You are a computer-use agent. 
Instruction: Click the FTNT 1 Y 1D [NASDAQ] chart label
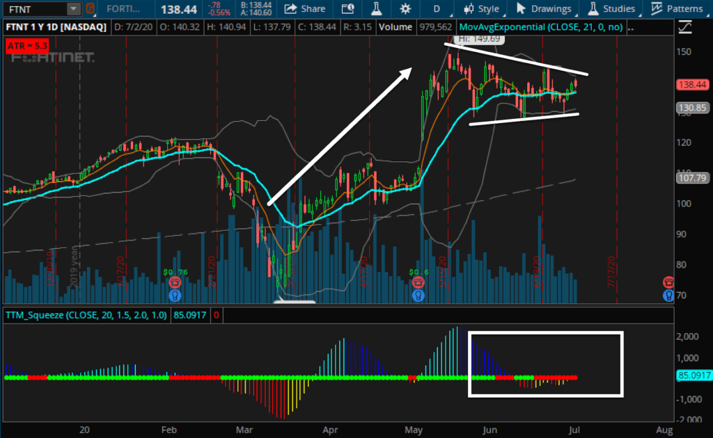(x=56, y=27)
